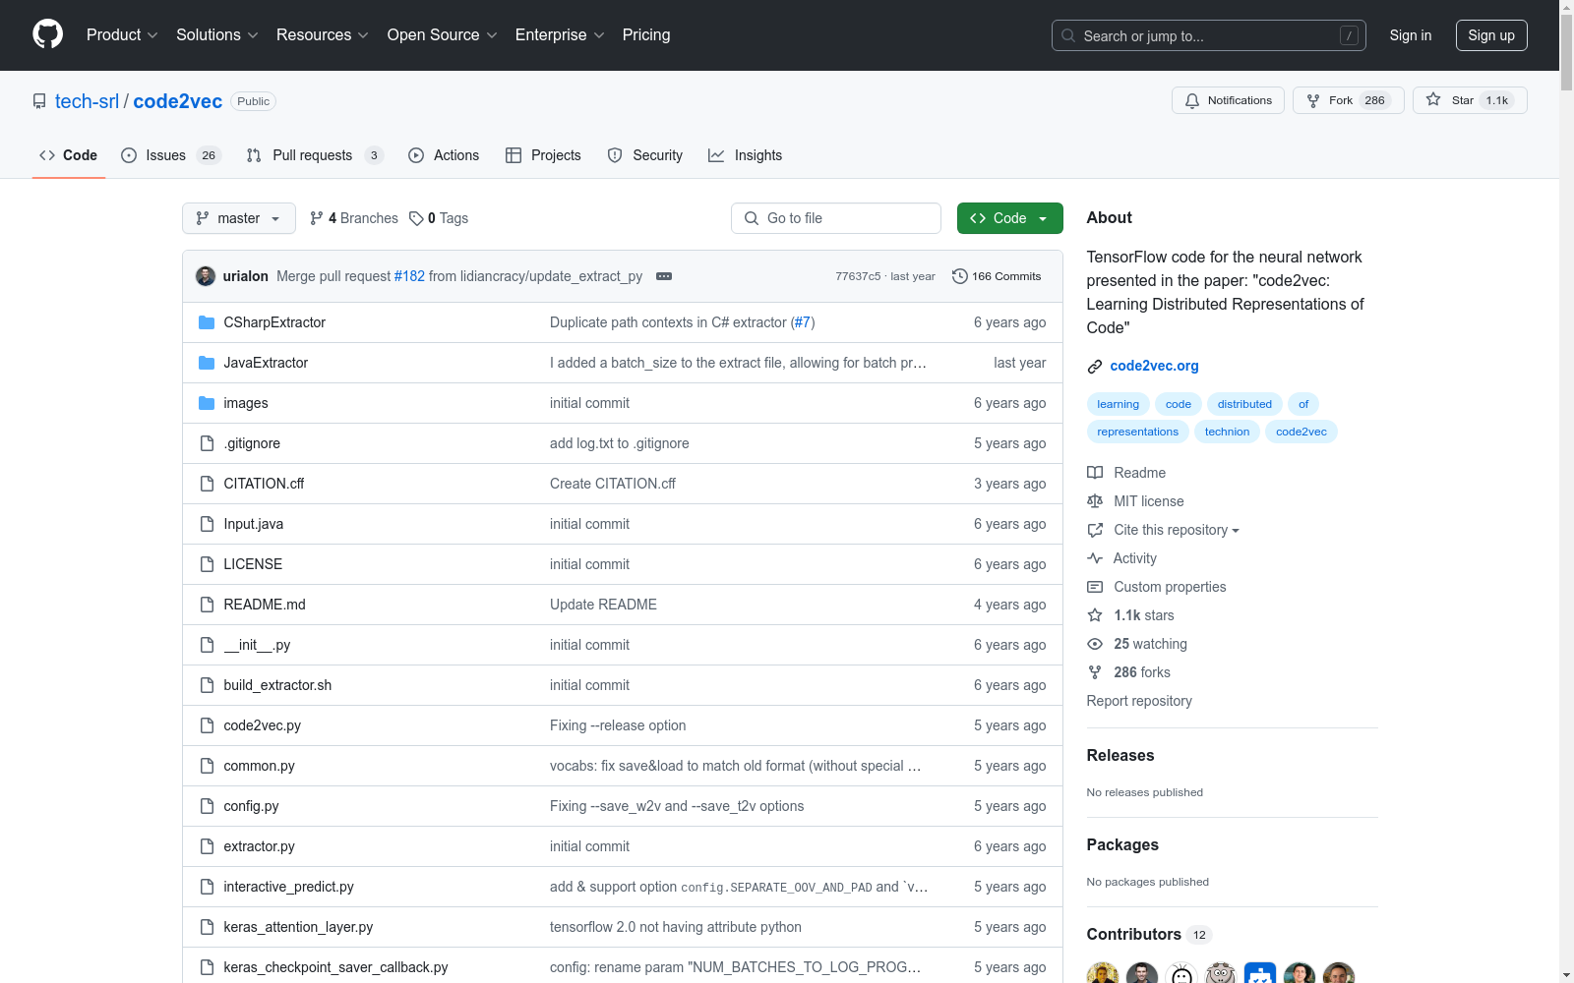
Task: Click the commit history clock icon
Action: pyautogui.click(x=960, y=276)
